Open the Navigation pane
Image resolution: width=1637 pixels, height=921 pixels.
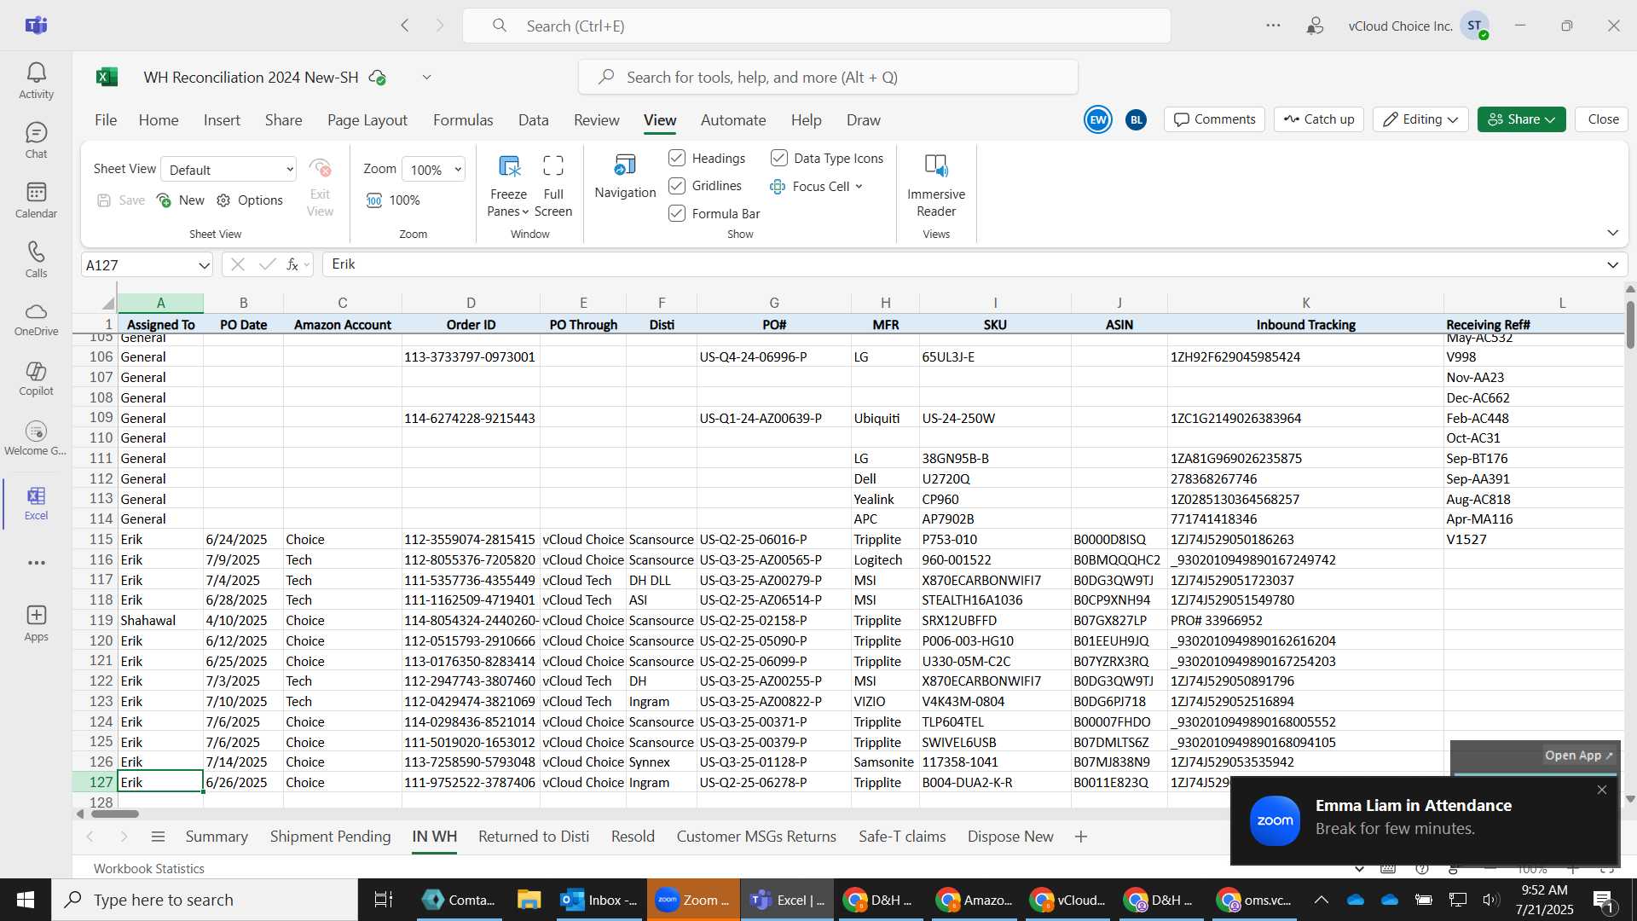point(625,177)
